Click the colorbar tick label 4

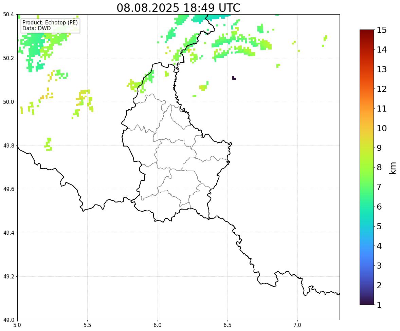tap(379, 246)
